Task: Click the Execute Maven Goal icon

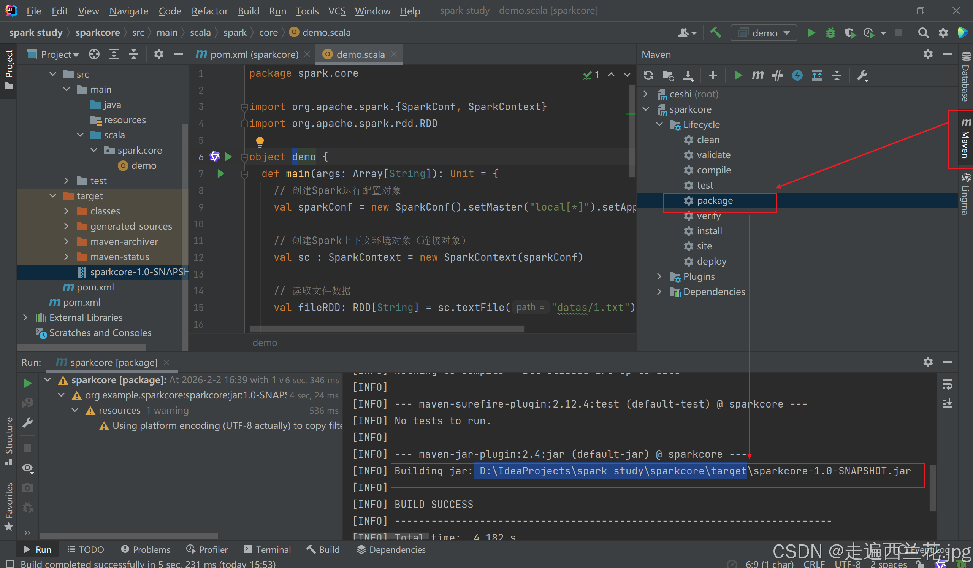Action: click(757, 75)
